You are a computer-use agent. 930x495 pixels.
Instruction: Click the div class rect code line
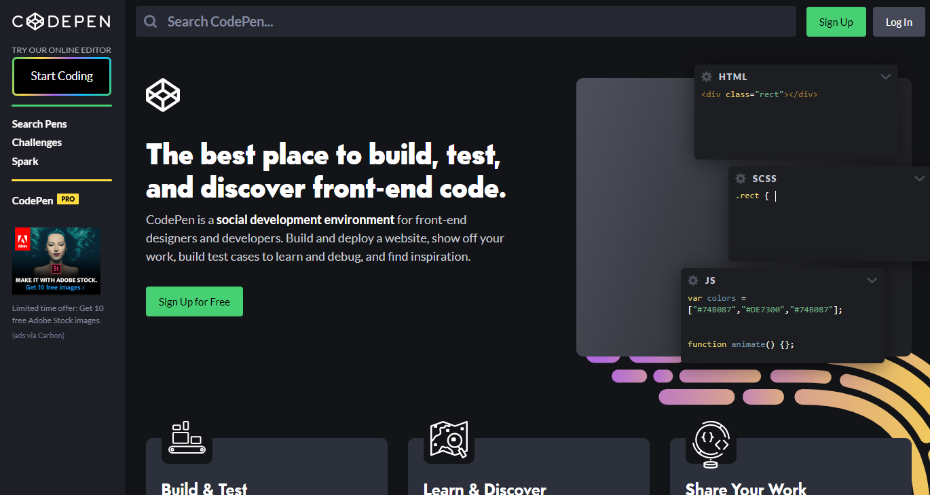coord(759,94)
